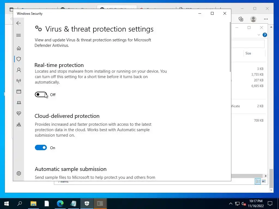Open the Edge profile avatar

[253, 19]
